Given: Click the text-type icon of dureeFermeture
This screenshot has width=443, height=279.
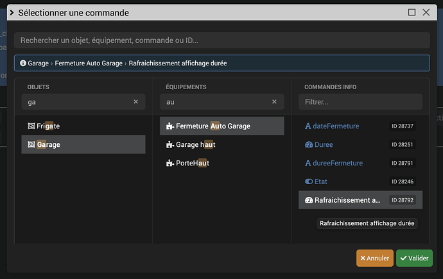Looking at the screenshot, I should tap(308, 163).
